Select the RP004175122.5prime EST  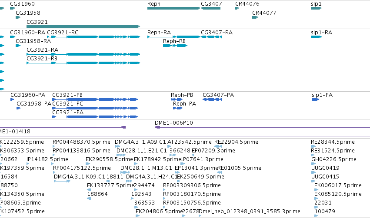pyautogui.click(x=82, y=168)
